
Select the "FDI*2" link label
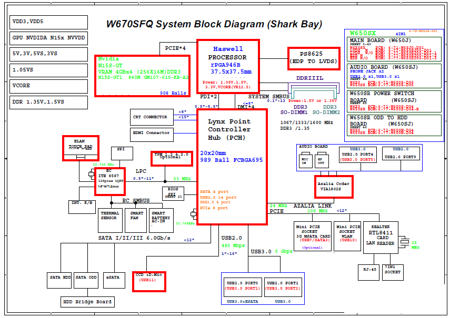pos(208,97)
